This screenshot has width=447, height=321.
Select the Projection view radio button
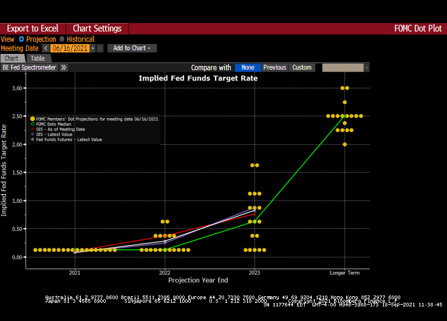coord(21,39)
